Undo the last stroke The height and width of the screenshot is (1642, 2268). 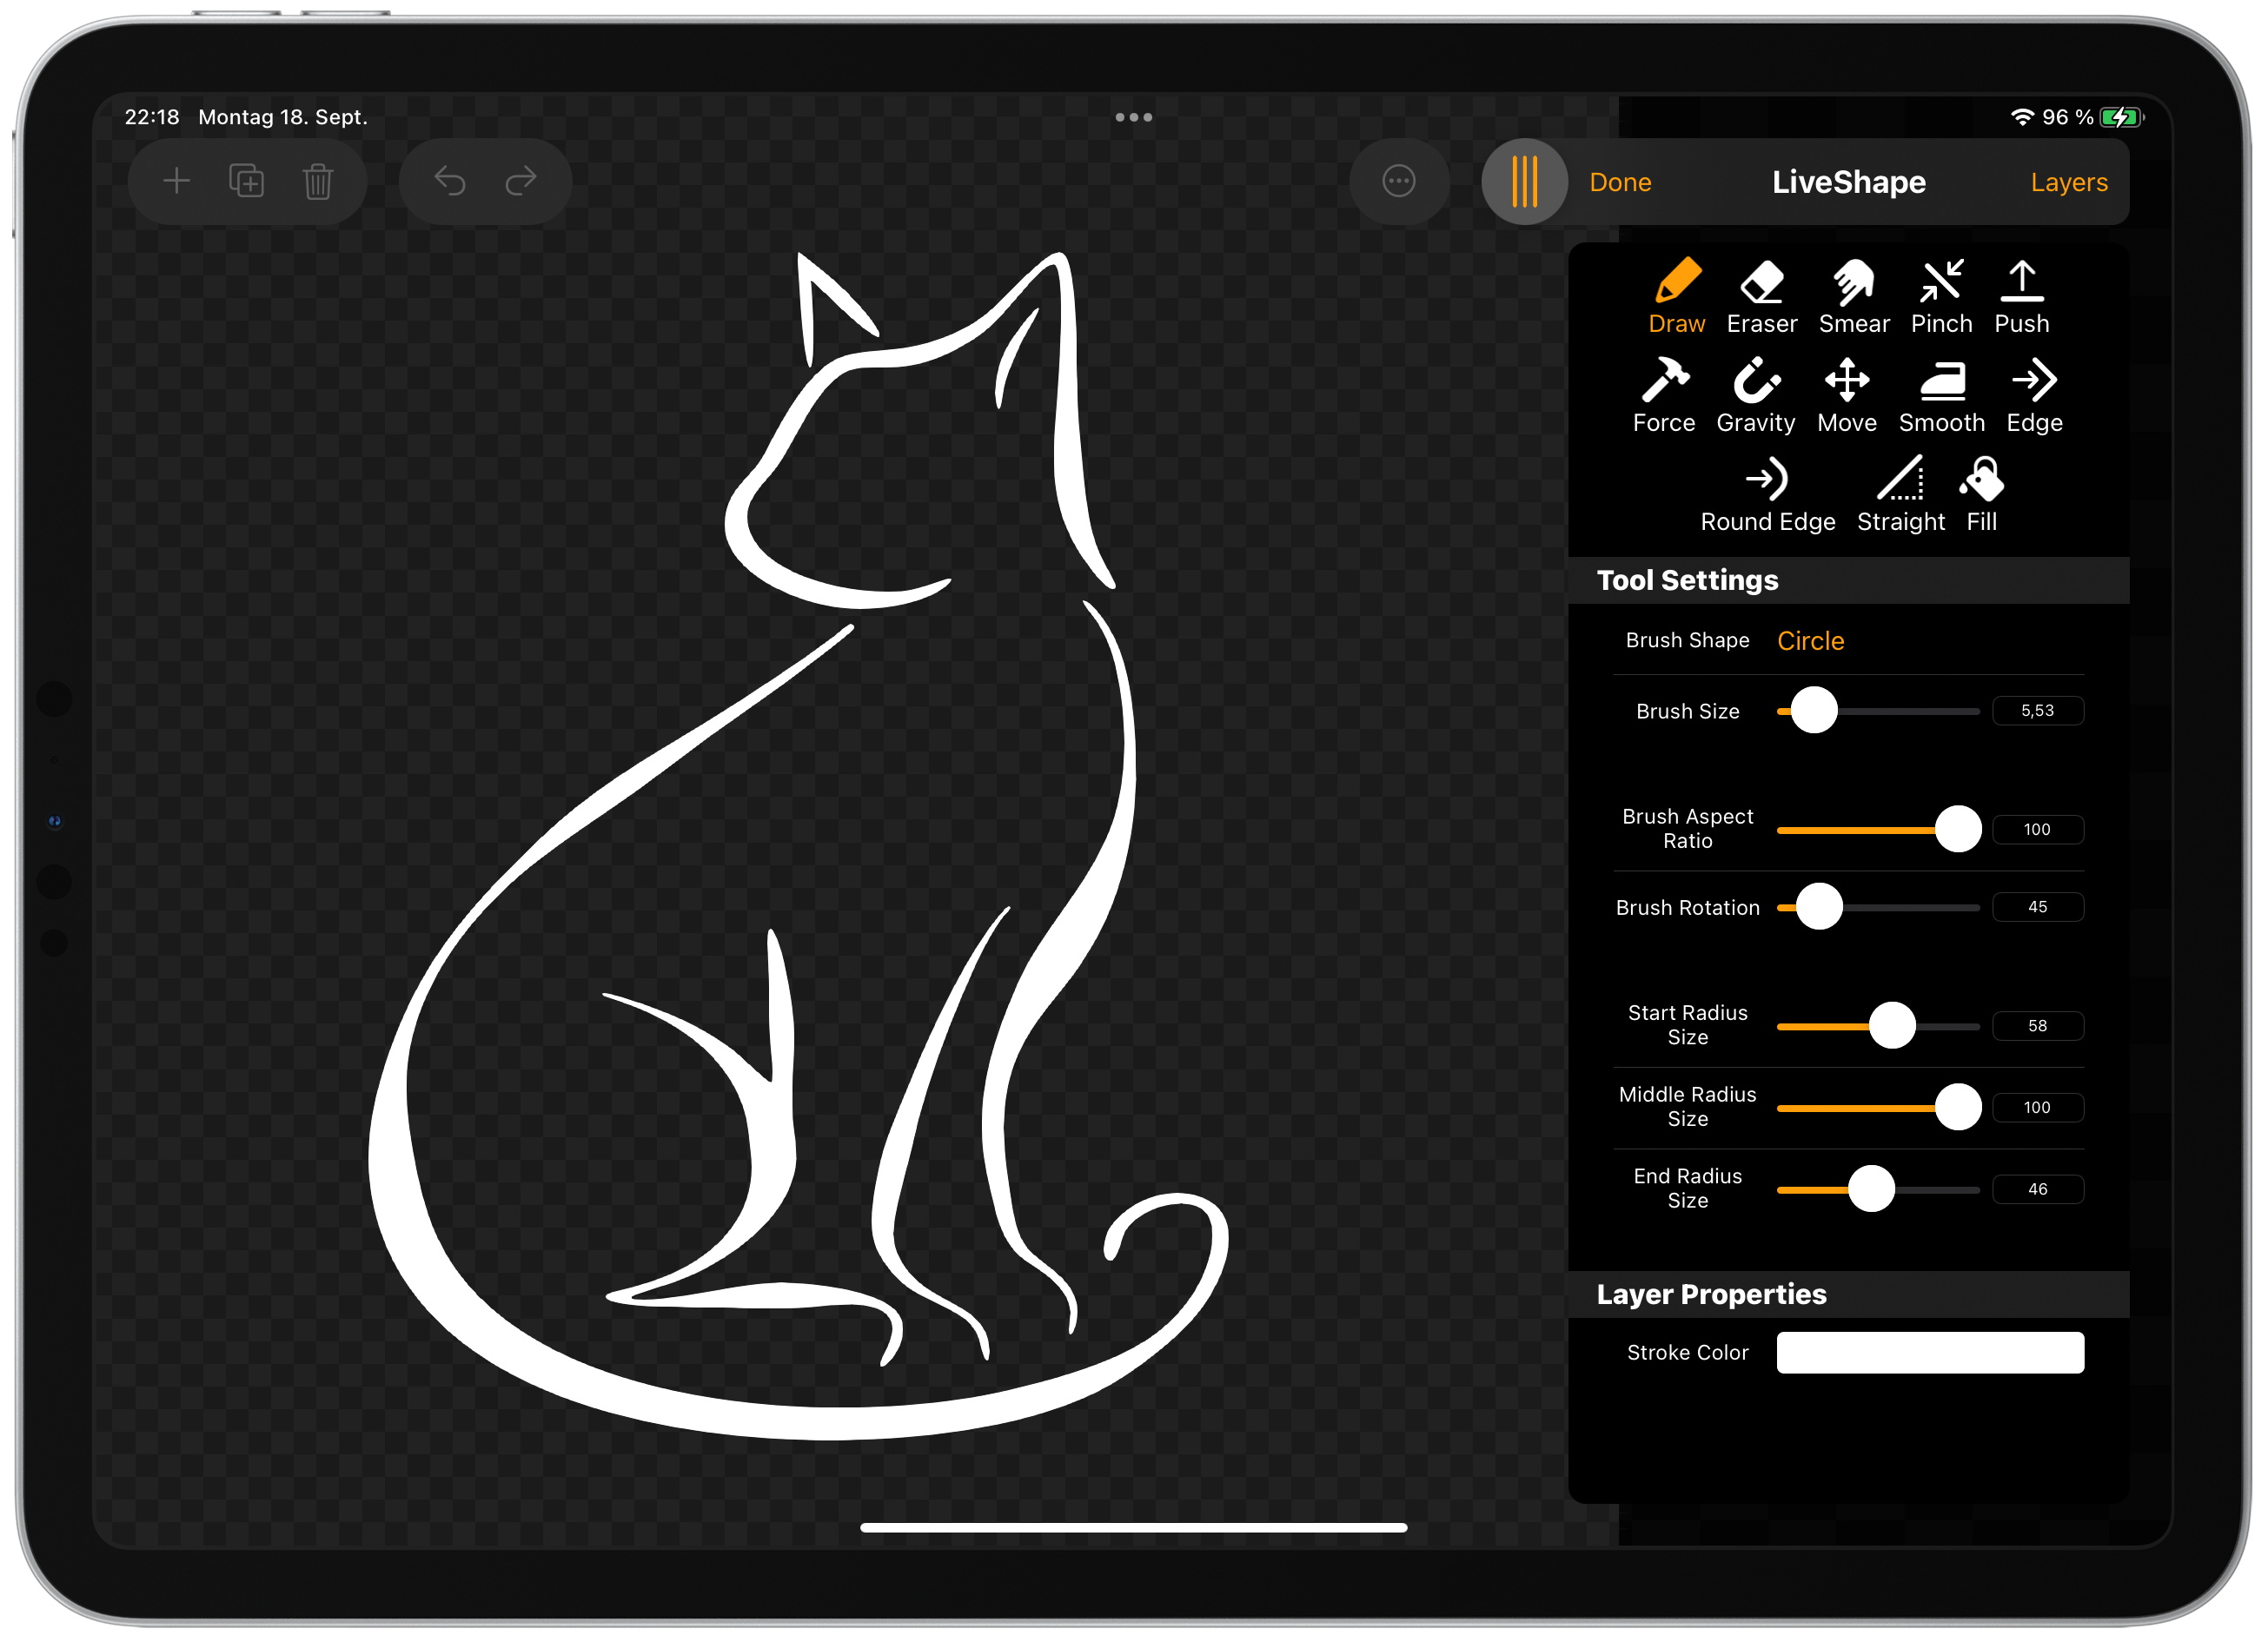449,181
